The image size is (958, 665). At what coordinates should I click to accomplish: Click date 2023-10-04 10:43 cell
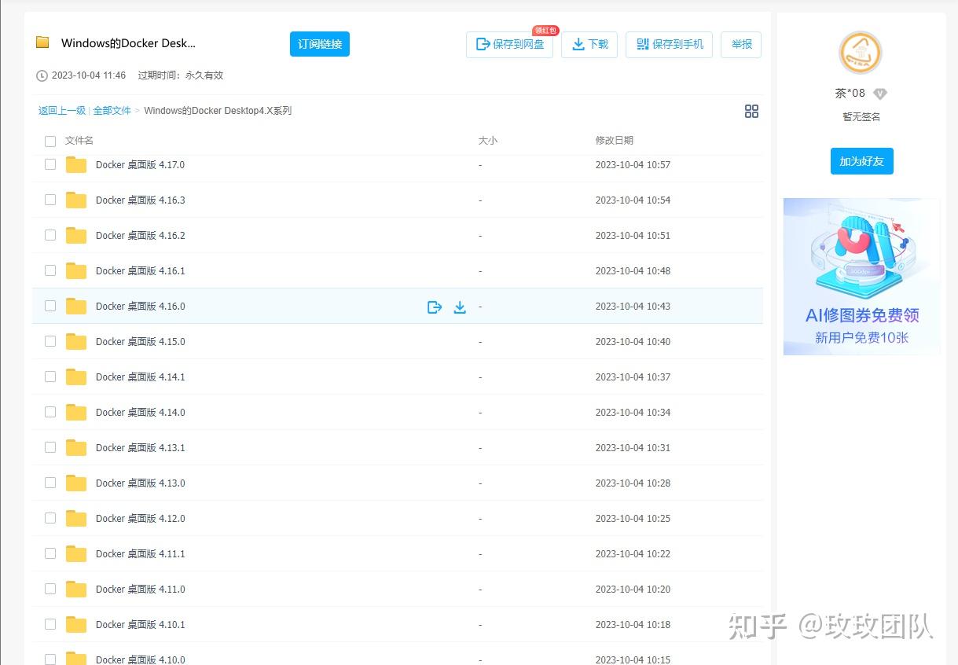tap(633, 306)
